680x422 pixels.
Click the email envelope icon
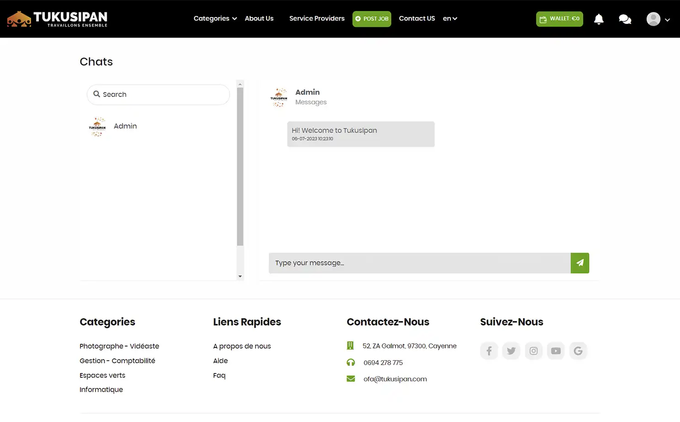tap(350, 379)
